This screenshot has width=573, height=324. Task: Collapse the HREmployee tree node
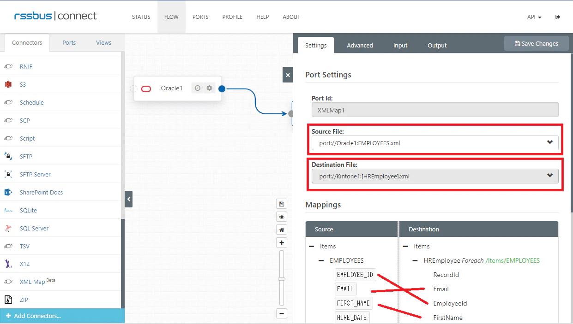415,261
